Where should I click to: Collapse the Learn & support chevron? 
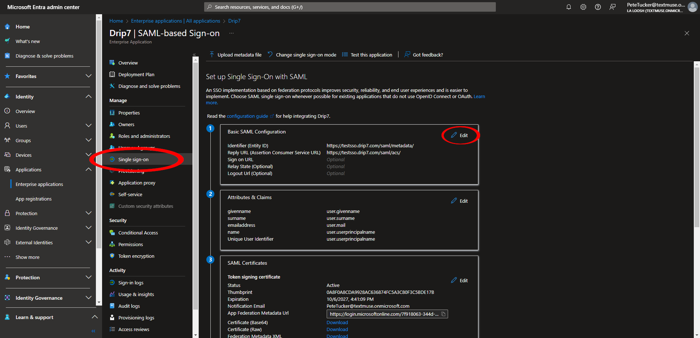[x=94, y=317]
